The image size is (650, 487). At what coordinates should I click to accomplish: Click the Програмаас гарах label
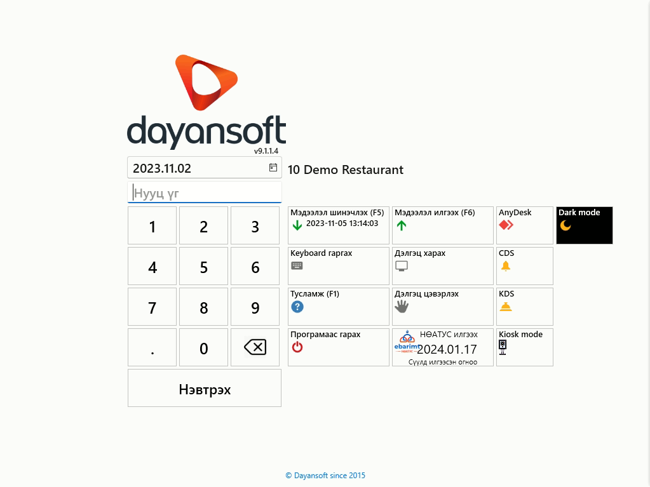coord(325,334)
